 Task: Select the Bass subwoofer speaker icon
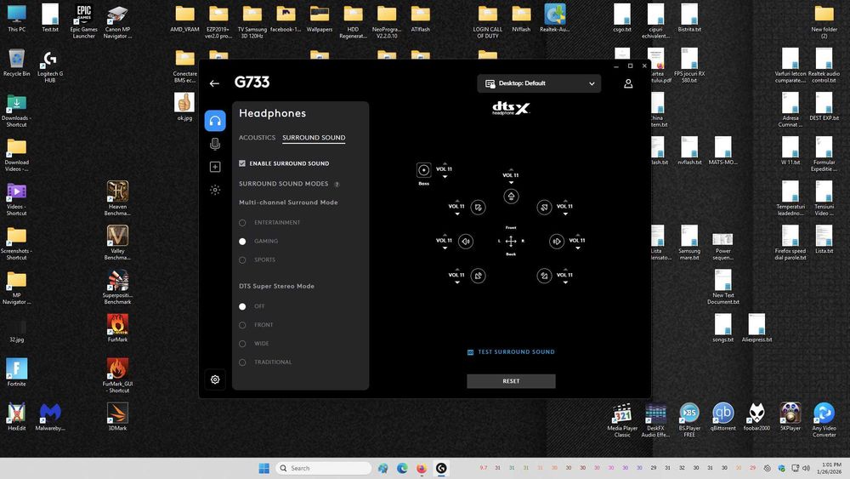[x=424, y=170]
